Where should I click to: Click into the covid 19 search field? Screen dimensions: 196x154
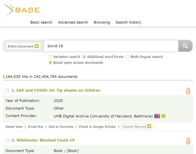[111, 46]
